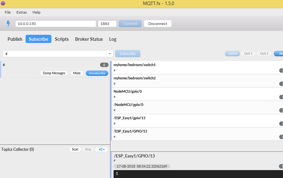Mute the # subscription

tap(77, 73)
